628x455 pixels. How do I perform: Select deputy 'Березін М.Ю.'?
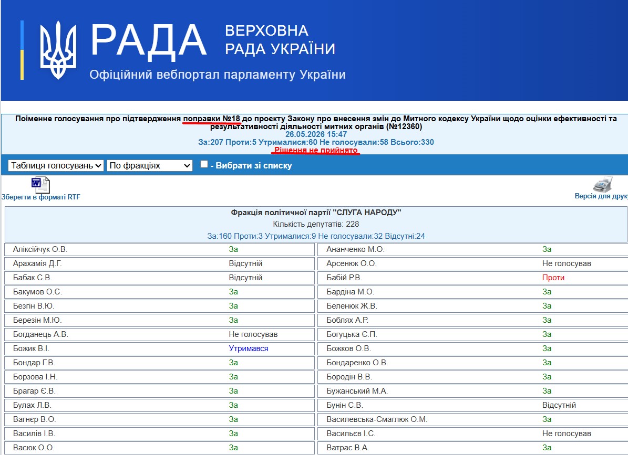click(x=37, y=320)
